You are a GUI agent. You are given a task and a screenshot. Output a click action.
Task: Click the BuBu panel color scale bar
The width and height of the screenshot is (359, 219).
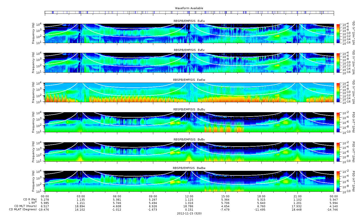click(x=338, y=122)
